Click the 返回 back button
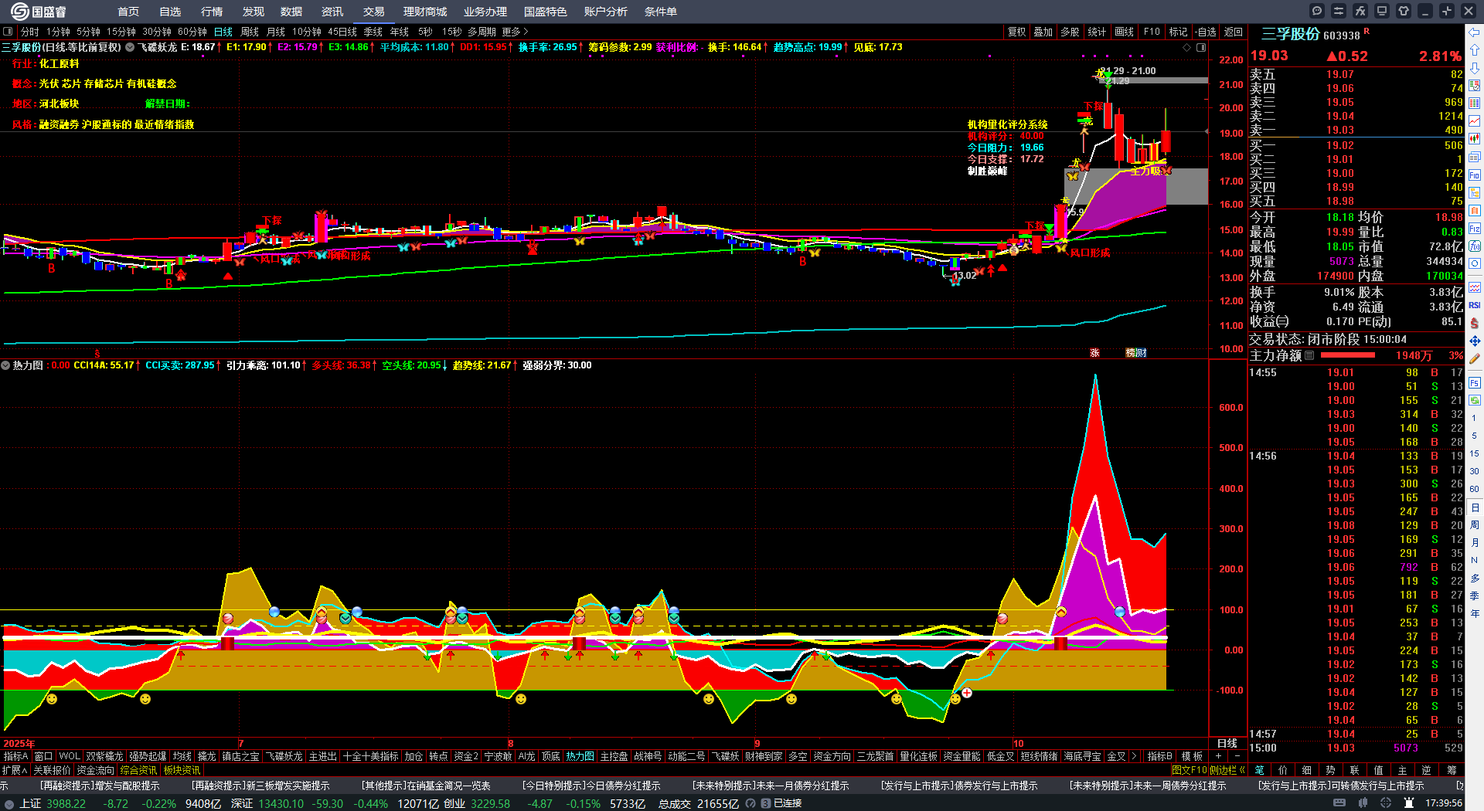Viewport: 1484px width, 811px height. 1234,32
